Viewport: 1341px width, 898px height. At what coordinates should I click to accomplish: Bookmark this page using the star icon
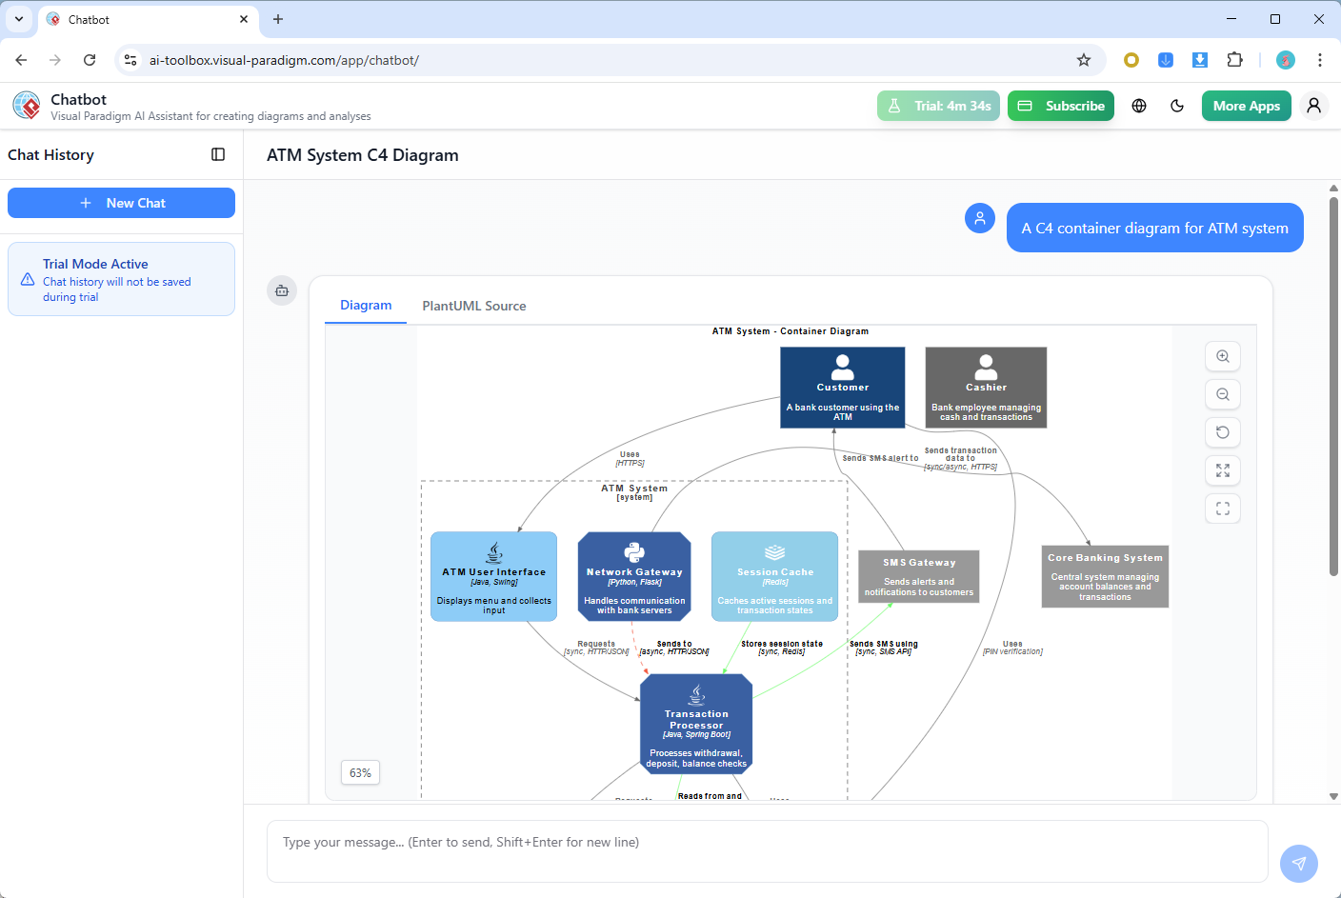1084,59
